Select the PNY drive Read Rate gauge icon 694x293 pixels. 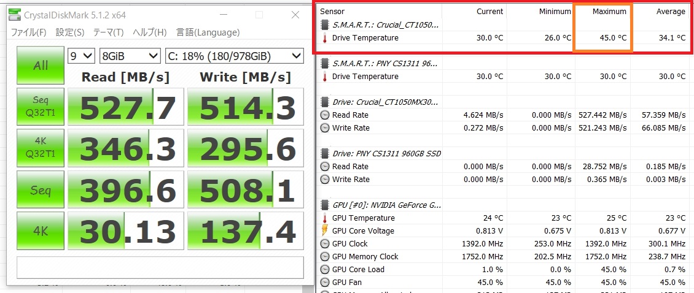325,167
